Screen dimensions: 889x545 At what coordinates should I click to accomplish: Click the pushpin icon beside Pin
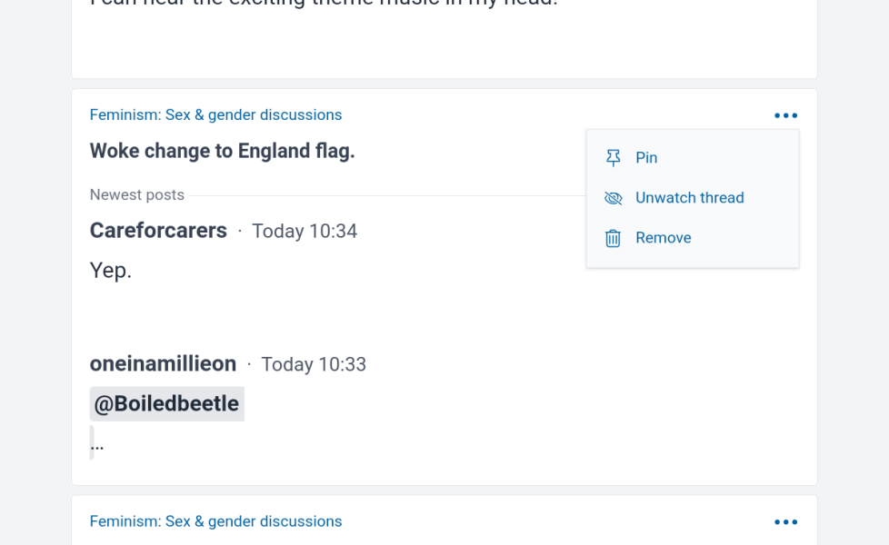click(613, 157)
